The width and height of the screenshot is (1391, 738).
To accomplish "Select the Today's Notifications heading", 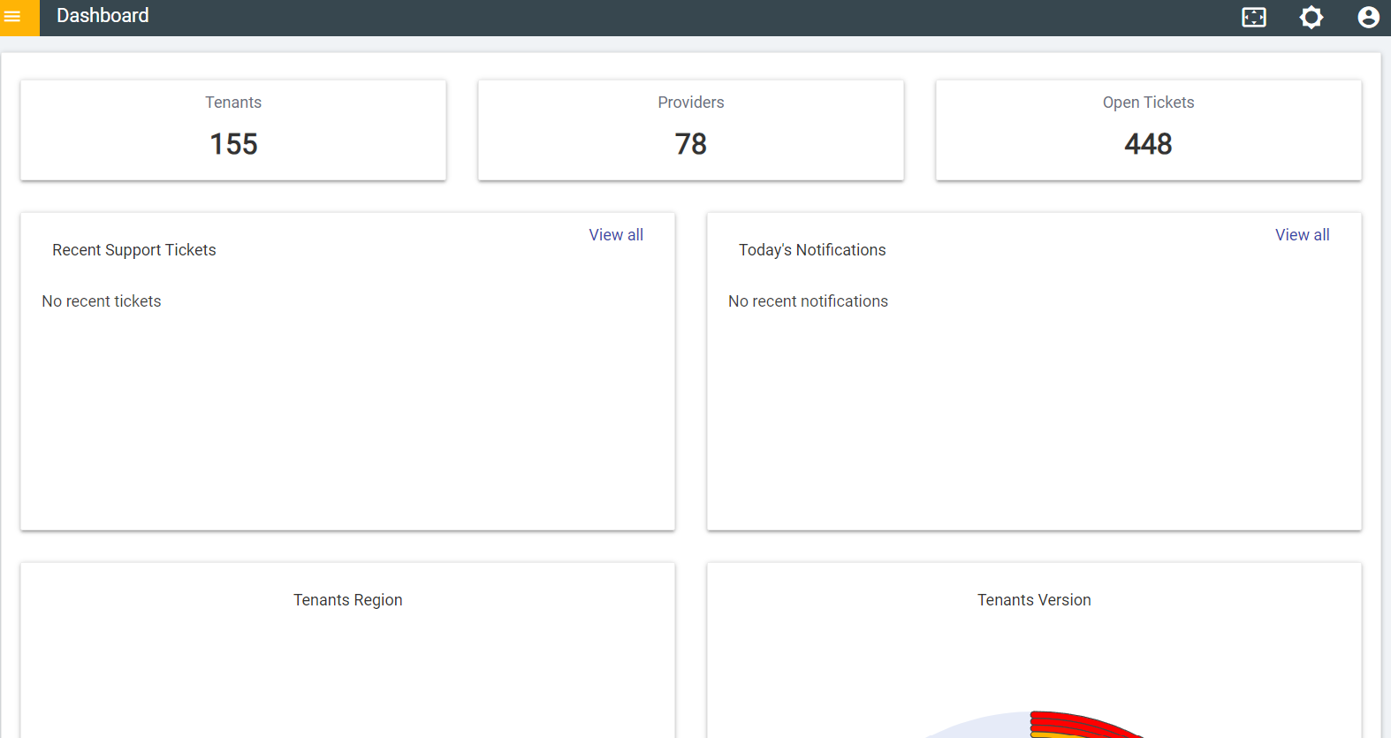I will (812, 250).
